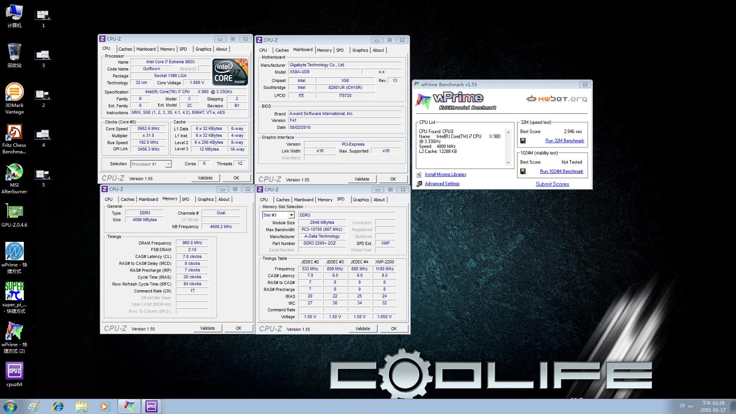Click the Install Missing Libraries icon

(419, 175)
